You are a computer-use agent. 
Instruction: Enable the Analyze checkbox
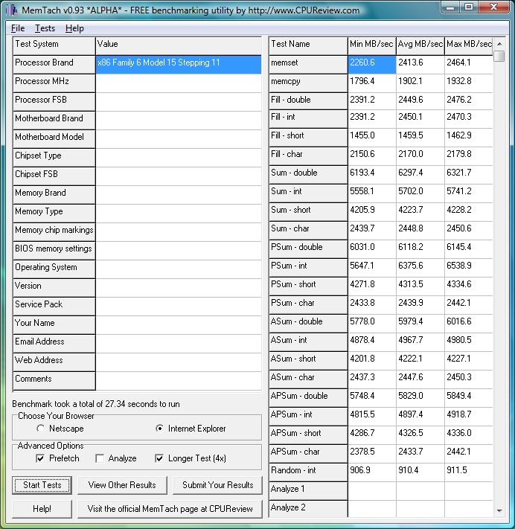[x=100, y=458]
